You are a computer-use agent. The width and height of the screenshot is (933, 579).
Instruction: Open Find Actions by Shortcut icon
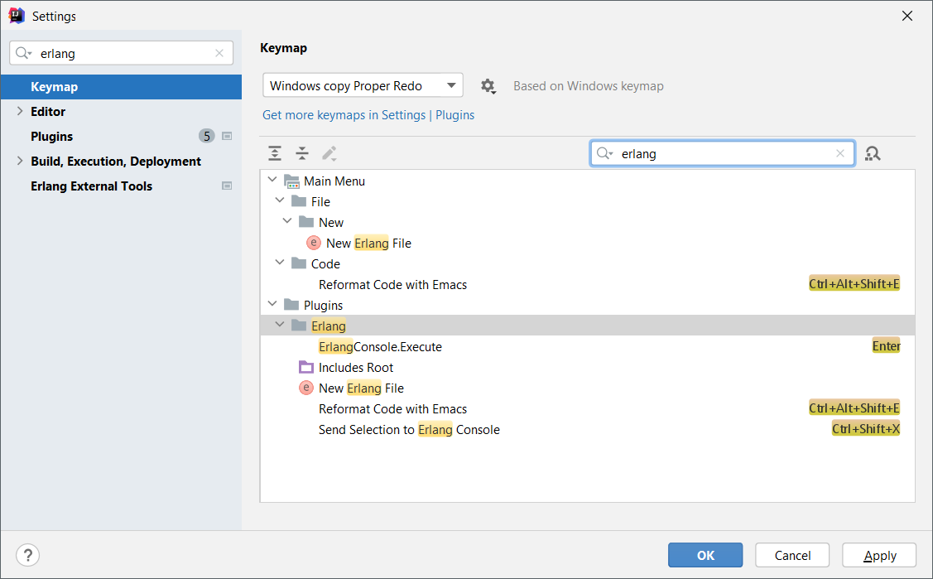[x=873, y=153]
